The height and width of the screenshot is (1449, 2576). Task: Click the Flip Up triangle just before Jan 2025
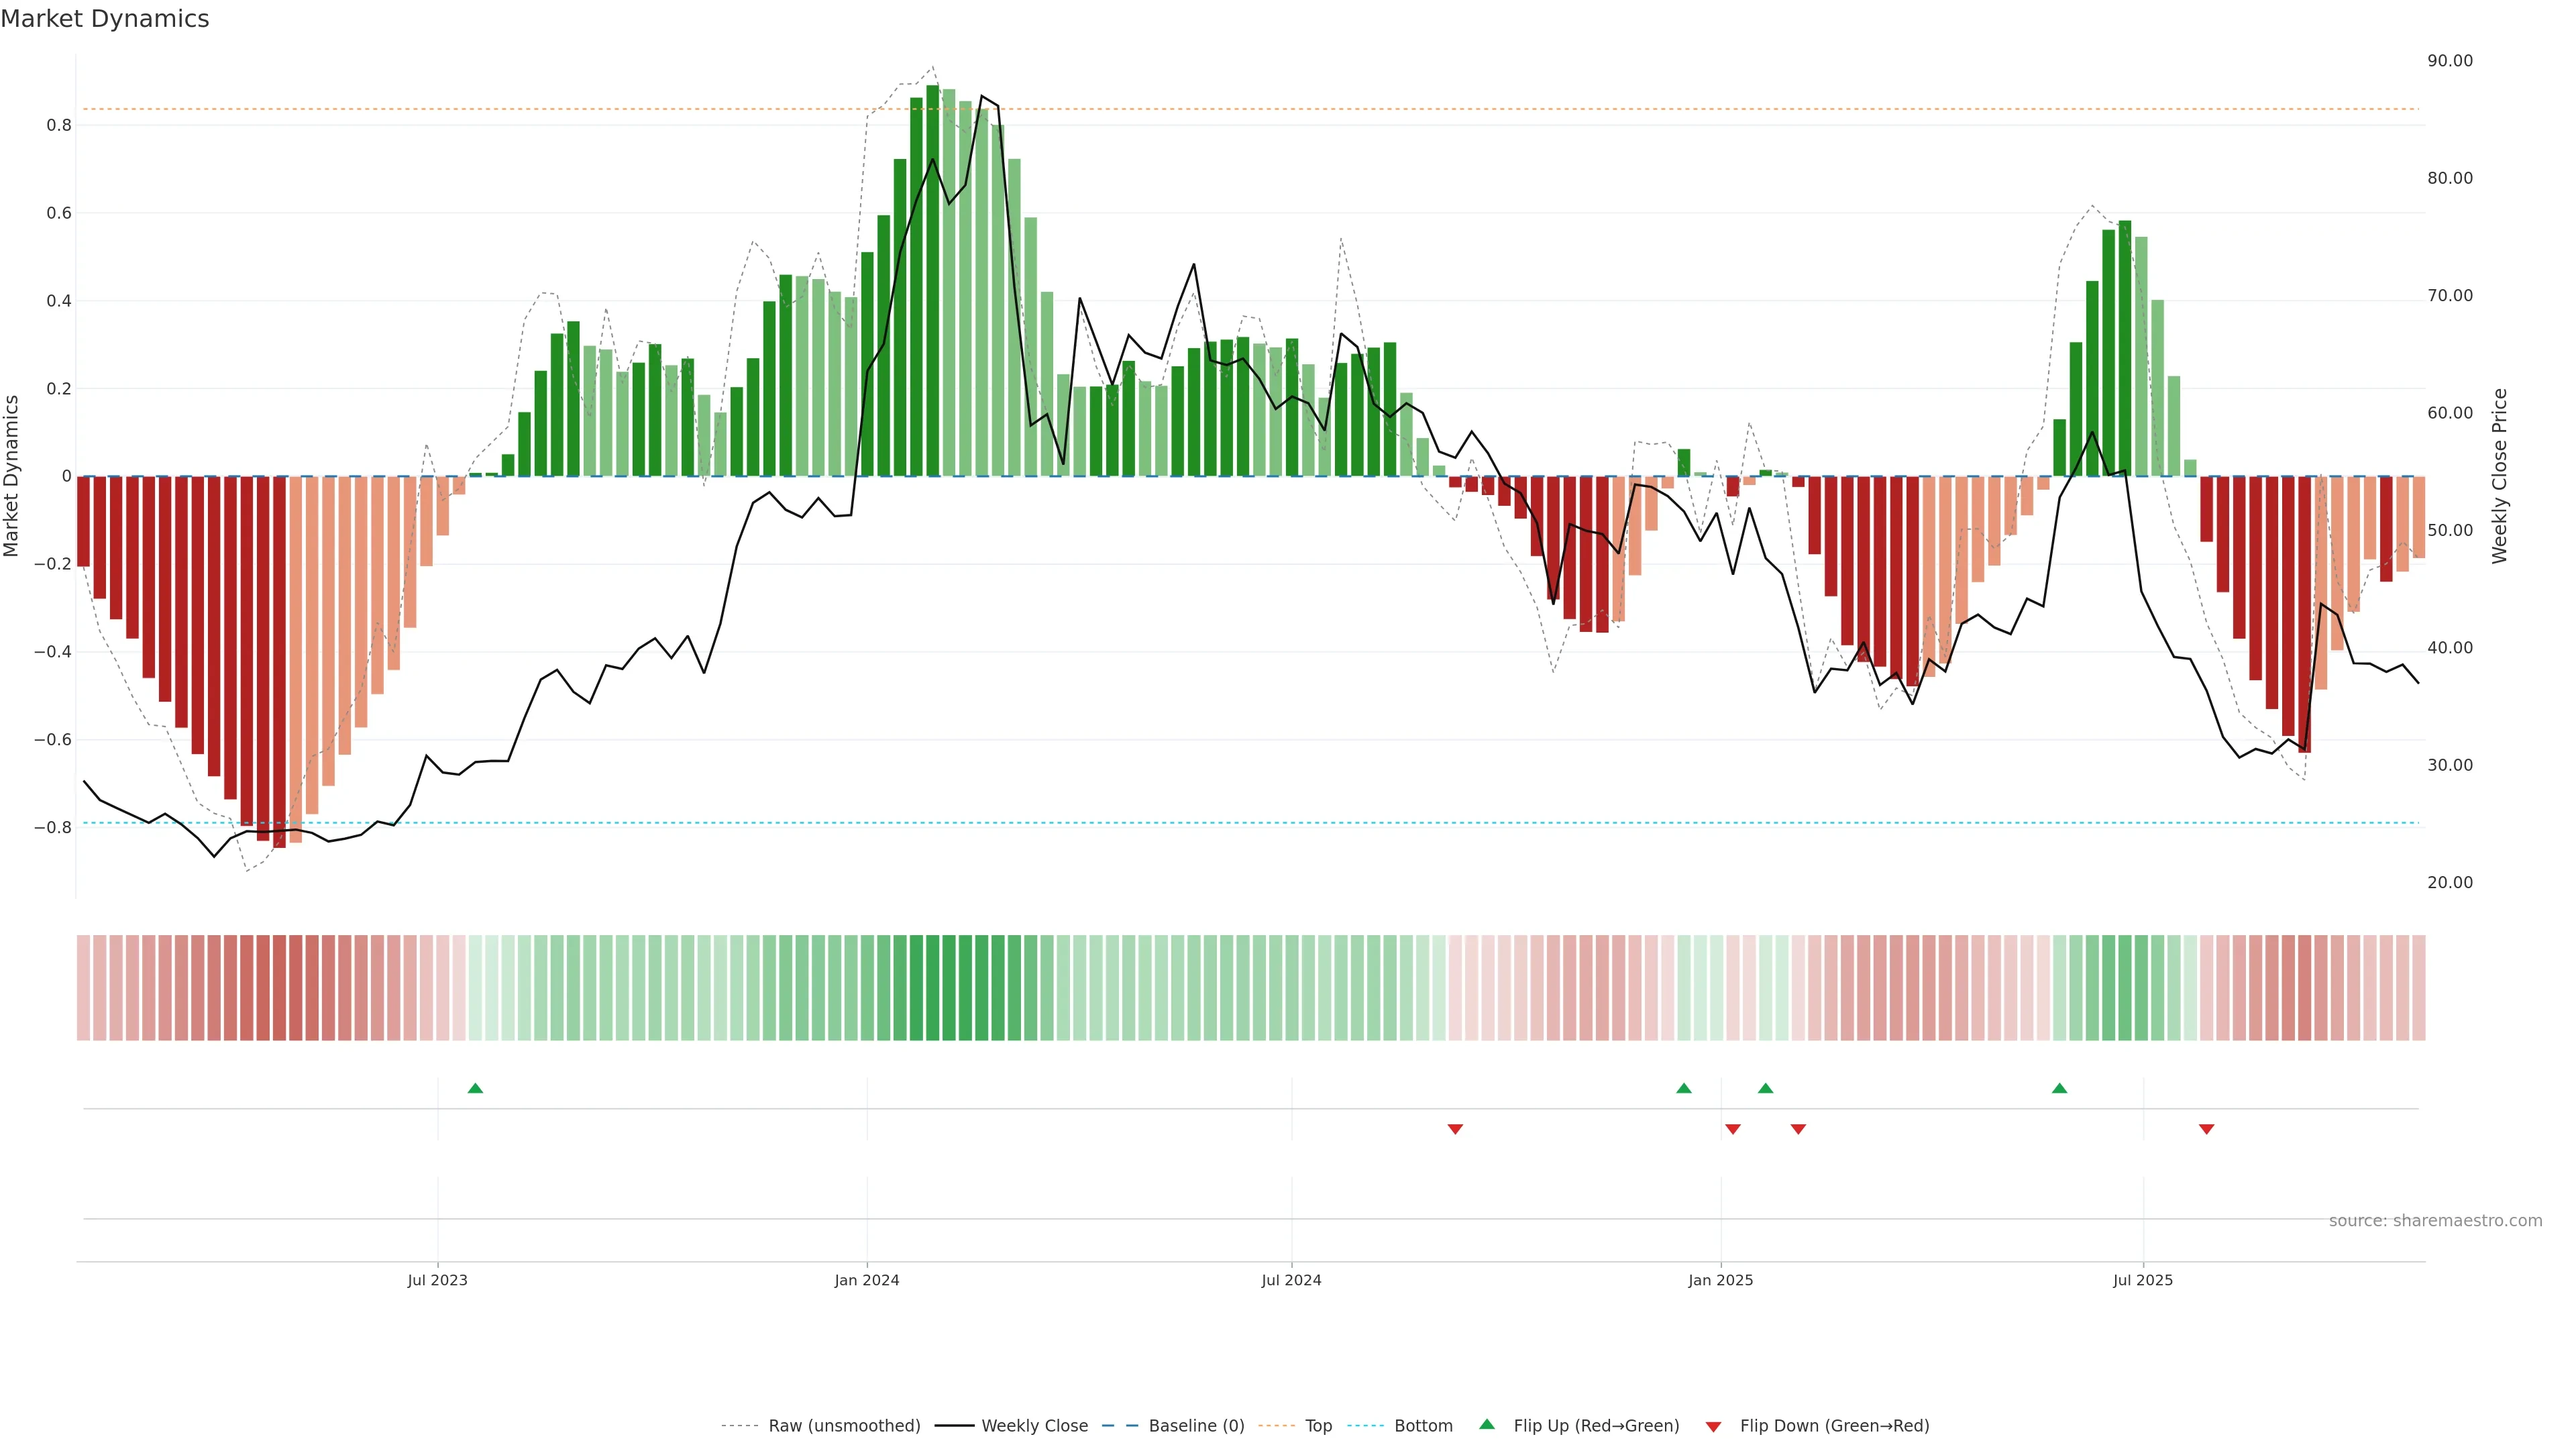pyautogui.click(x=1684, y=1088)
